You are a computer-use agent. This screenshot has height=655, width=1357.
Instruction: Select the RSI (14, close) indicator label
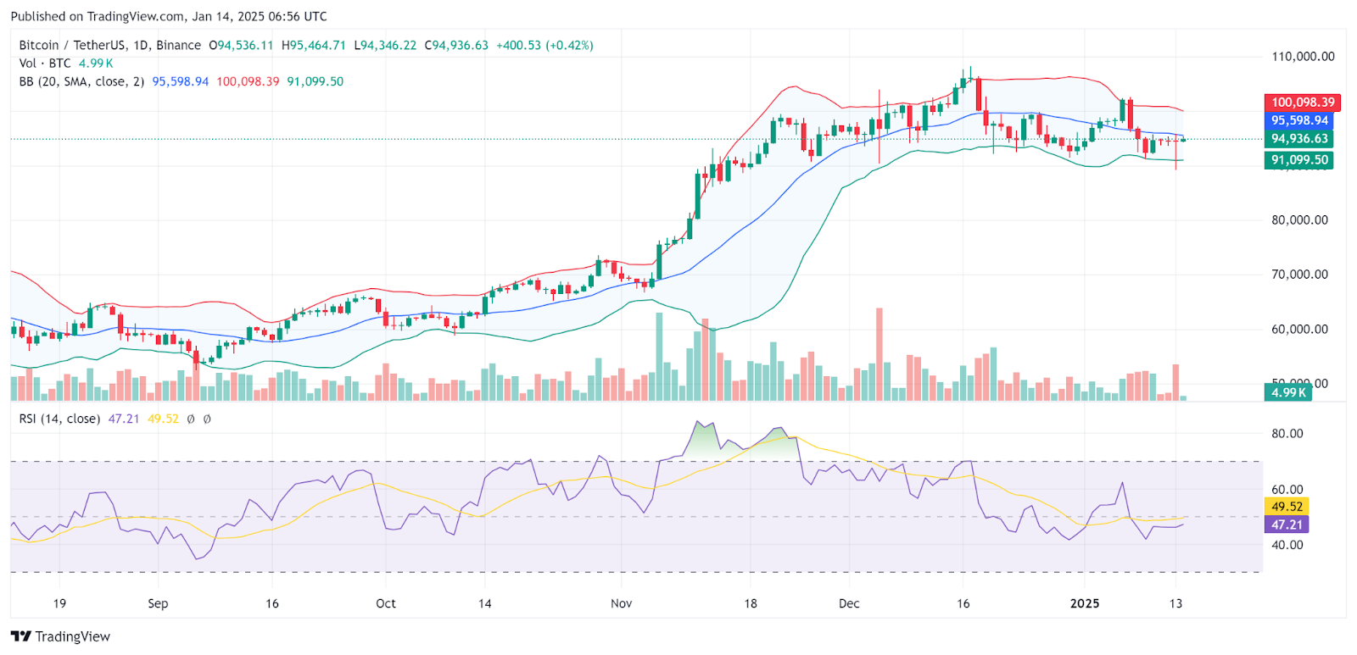pos(59,419)
